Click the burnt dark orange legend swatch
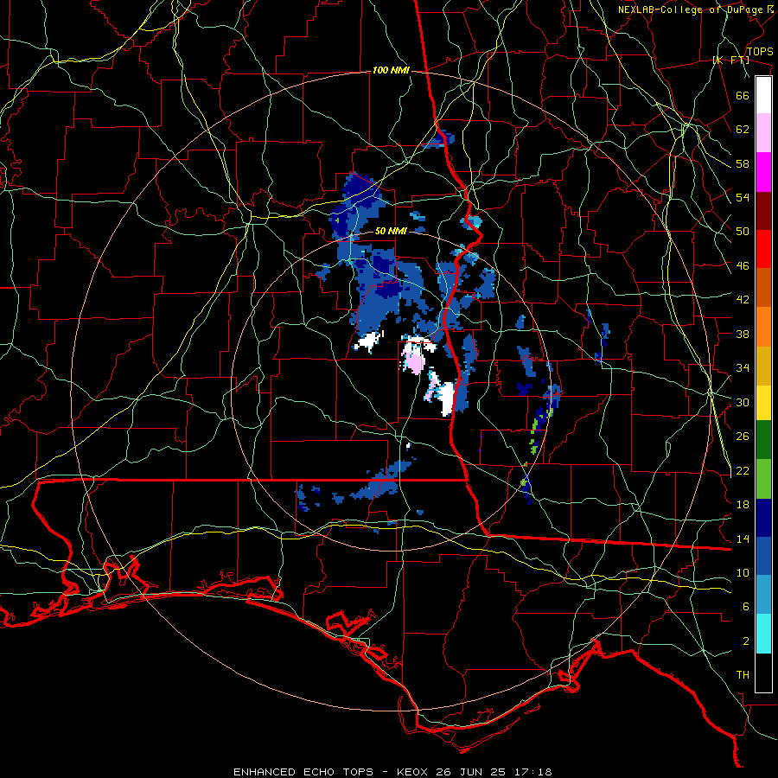 click(x=763, y=287)
